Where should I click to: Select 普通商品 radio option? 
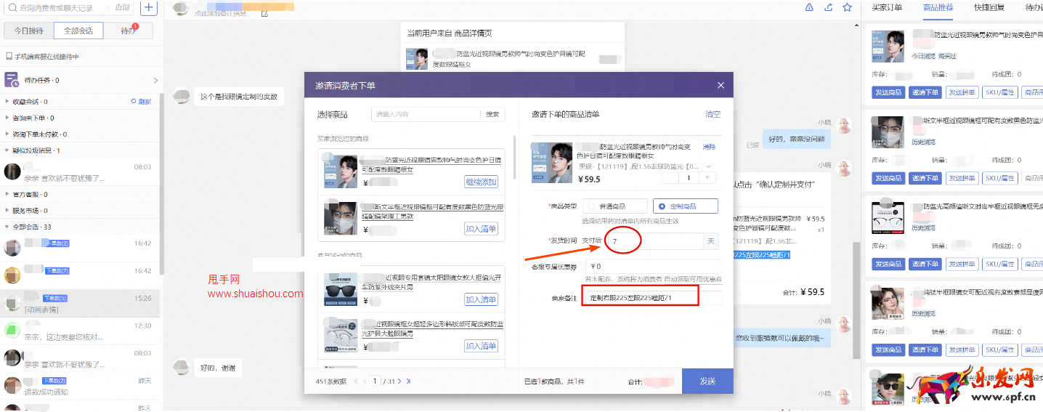pyautogui.click(x=591, y=206)
